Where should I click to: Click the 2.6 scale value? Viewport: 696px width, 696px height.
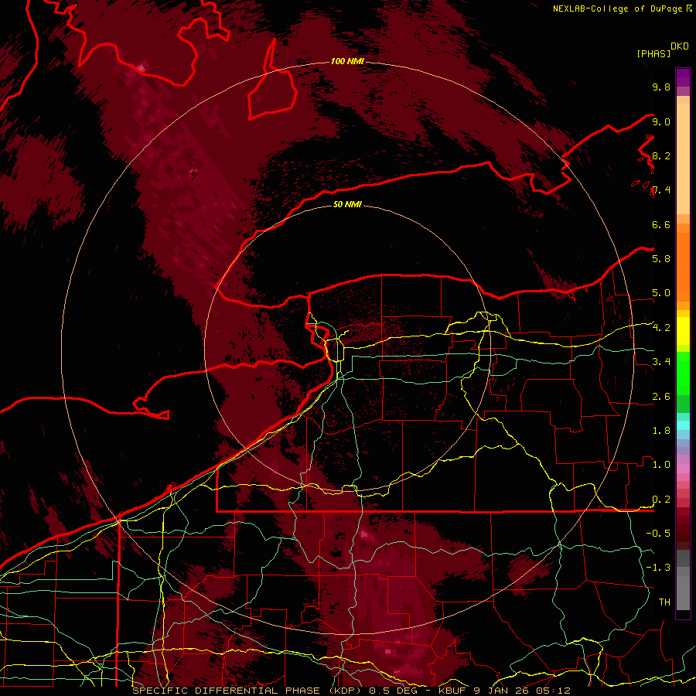(661, 396)
